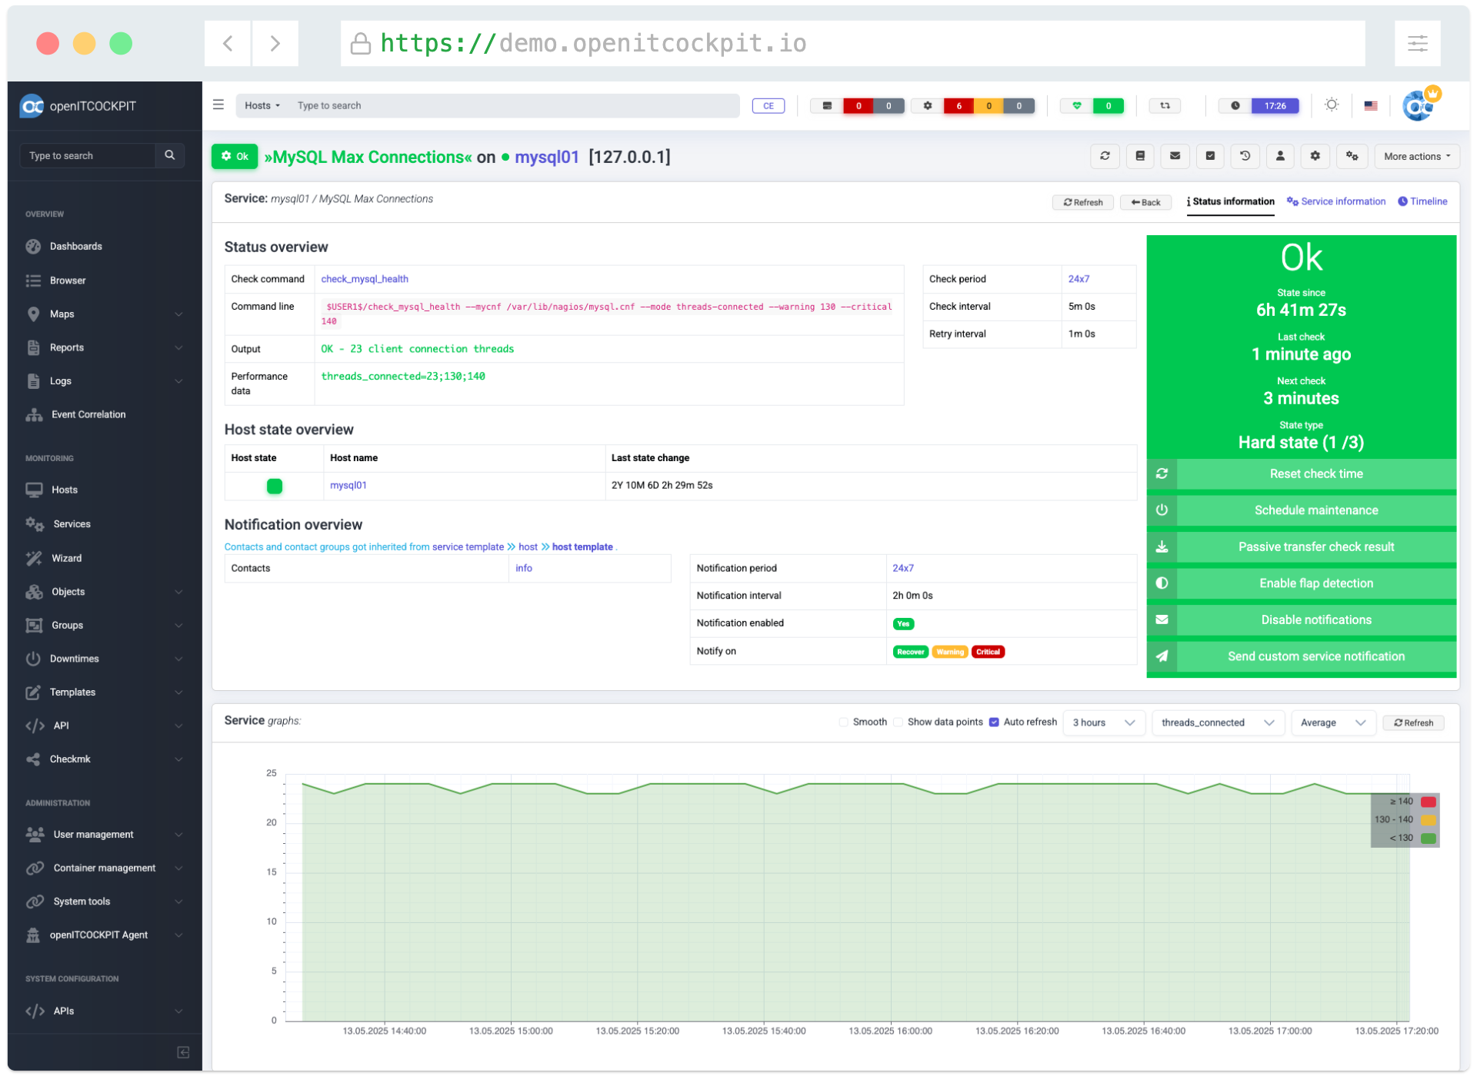Open the service documentation icon button
This screenshot has height=1076, width=1477.
[1140, 156]
